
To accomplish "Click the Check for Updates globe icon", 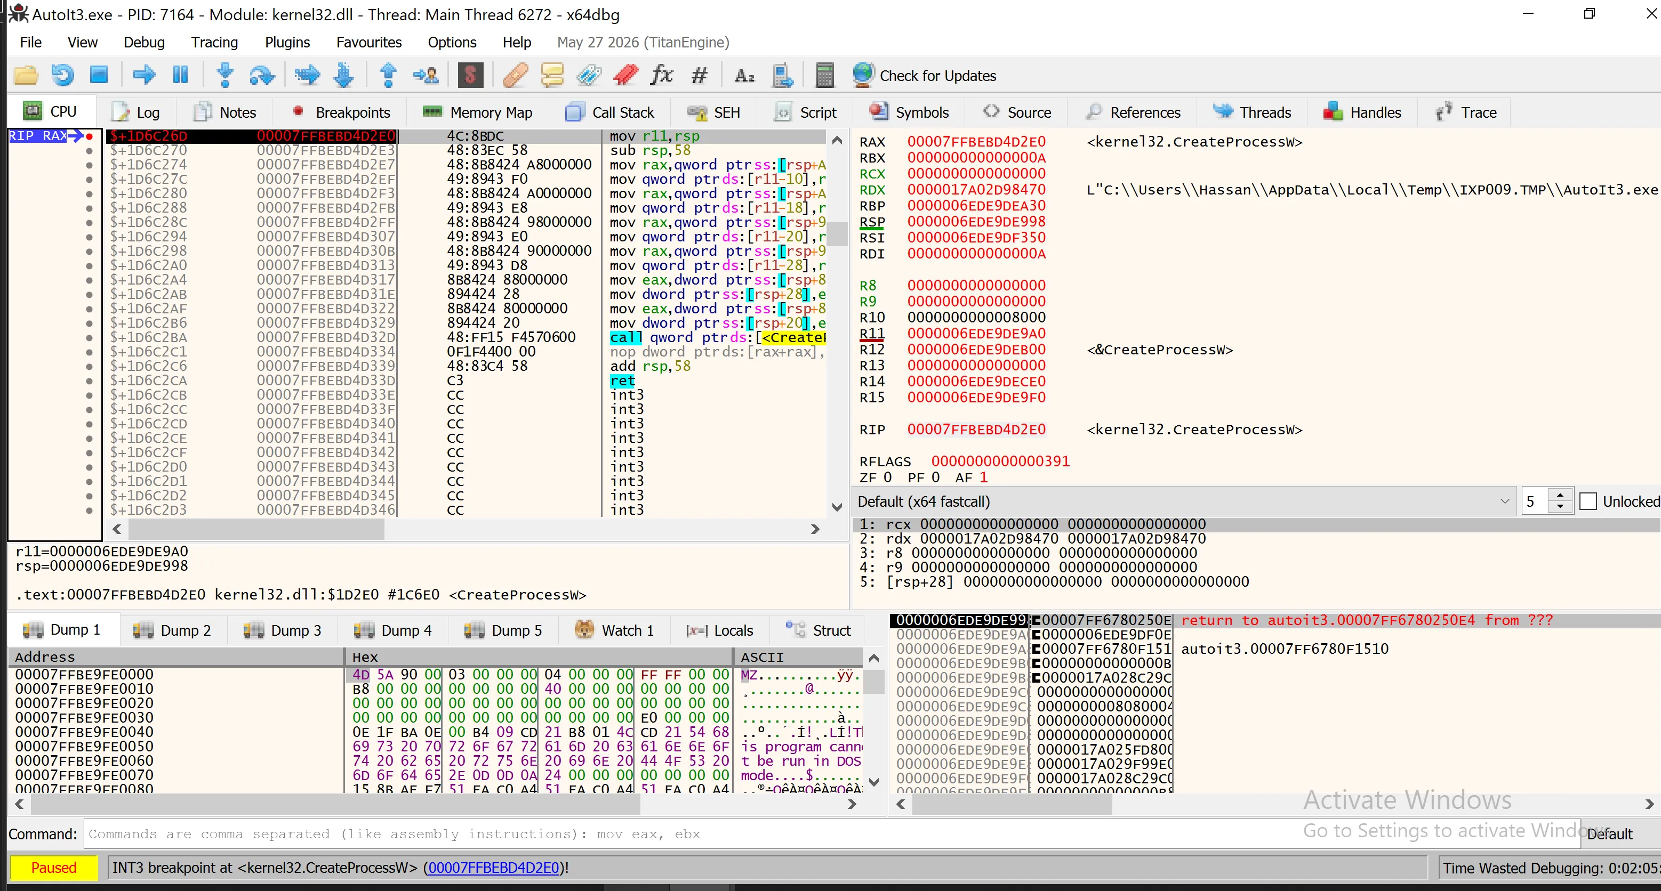I will (x=863, y=75).
